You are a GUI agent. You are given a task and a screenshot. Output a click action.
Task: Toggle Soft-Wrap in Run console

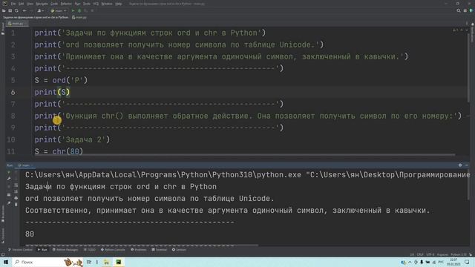[16, 185]
